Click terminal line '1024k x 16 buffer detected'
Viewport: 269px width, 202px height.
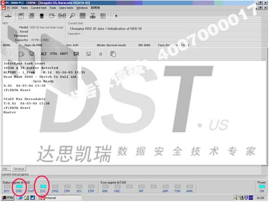(x=31, y=68)
